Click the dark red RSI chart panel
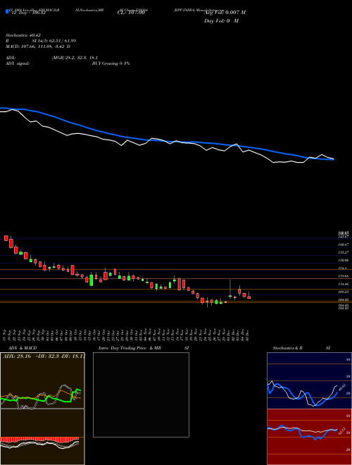The image size is (352, 465). [309, 437]
